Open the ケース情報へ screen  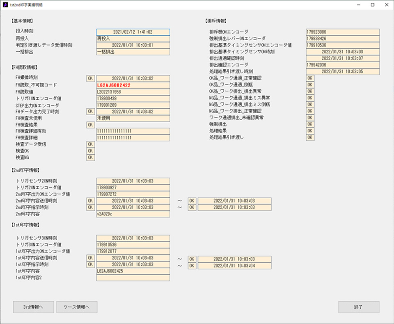point(77,307)
